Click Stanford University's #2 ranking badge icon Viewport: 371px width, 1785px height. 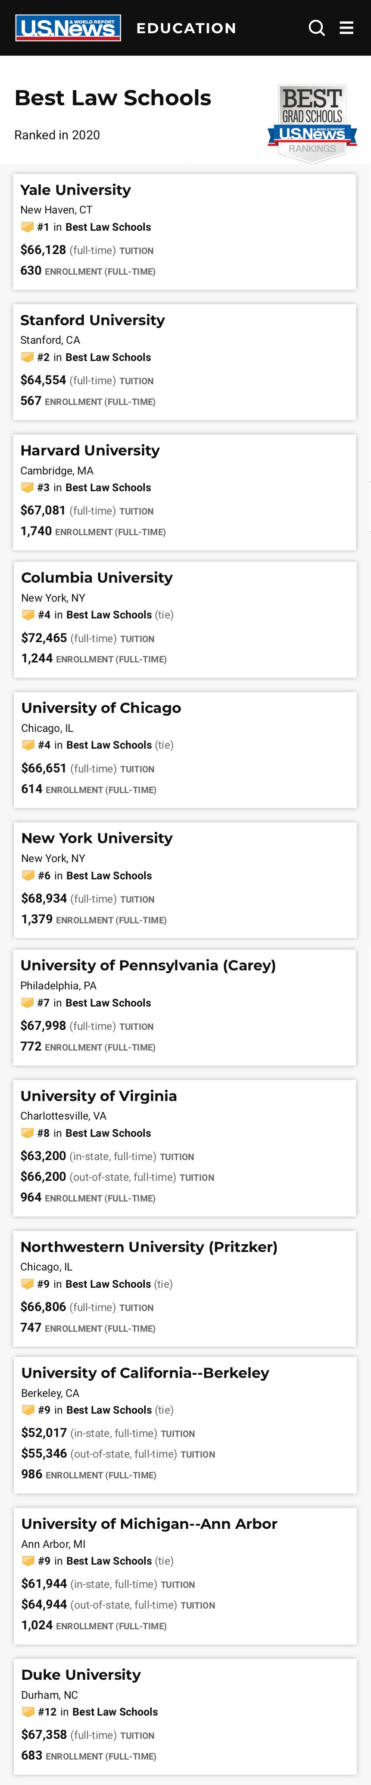(27, 358)
